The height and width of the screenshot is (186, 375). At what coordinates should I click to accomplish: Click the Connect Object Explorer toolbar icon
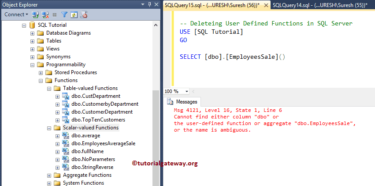click(36, 15)
